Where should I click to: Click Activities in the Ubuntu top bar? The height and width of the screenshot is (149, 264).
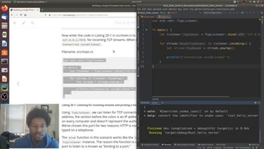6,2
